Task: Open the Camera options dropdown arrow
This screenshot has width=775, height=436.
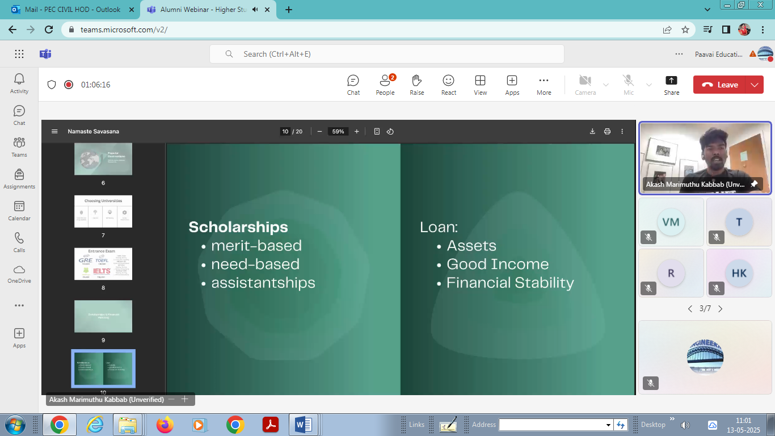Action: (605, 85)
